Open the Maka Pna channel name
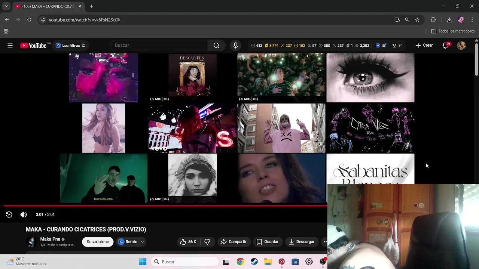The height and width of the screenshot is (269, 479). point(50,239)
